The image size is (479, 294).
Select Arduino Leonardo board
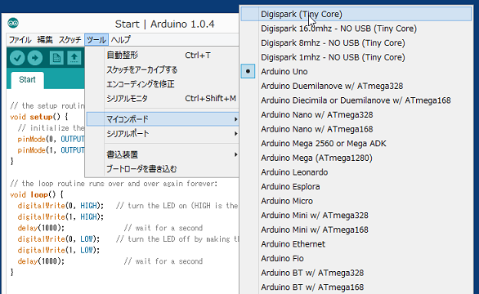(356, 172)
